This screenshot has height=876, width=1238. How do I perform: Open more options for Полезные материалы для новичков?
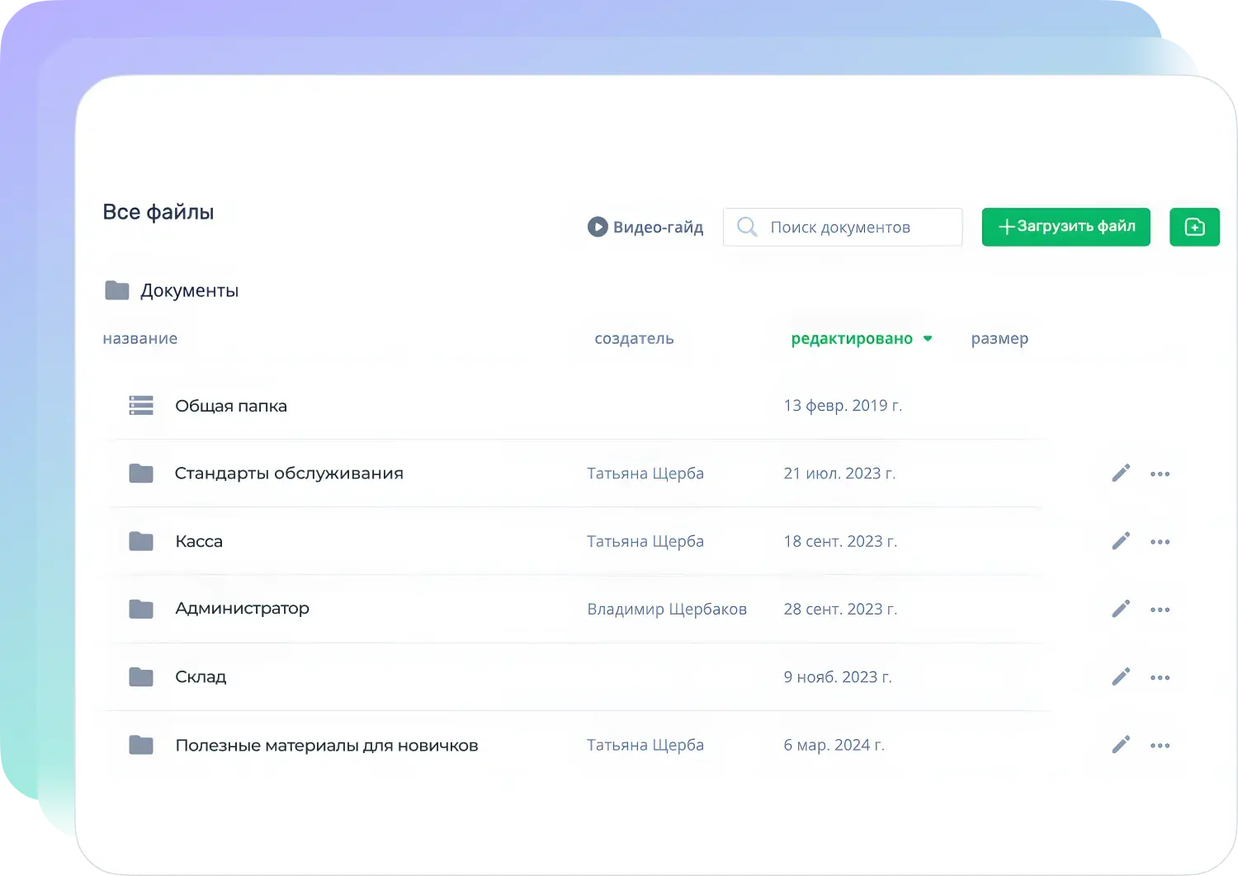(x=1160, y=746)
